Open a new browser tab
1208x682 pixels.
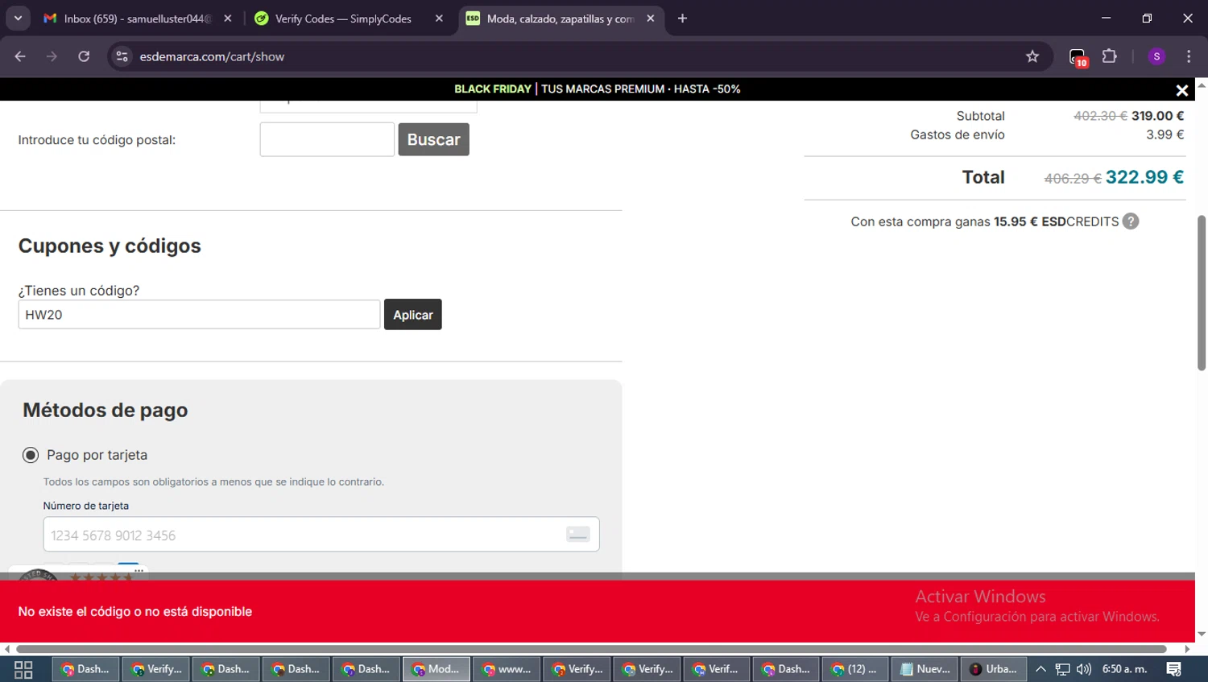(x=682, y=18)
